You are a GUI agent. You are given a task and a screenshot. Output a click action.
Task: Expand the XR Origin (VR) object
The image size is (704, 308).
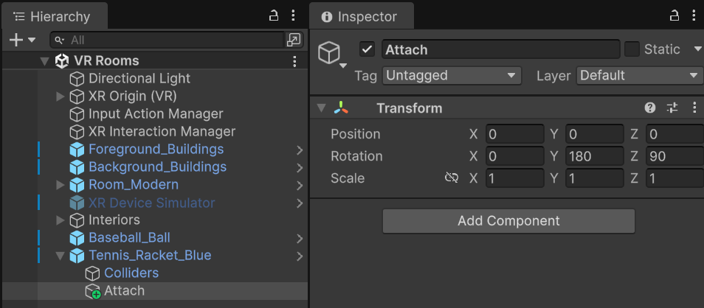click(61, 97)
